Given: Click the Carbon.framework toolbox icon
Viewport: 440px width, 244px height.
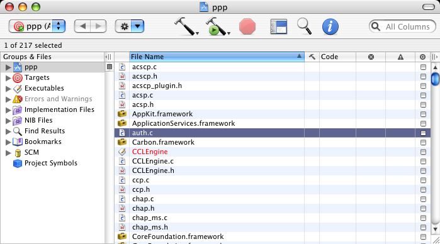Looking at the screenshot, I should 121,142.
